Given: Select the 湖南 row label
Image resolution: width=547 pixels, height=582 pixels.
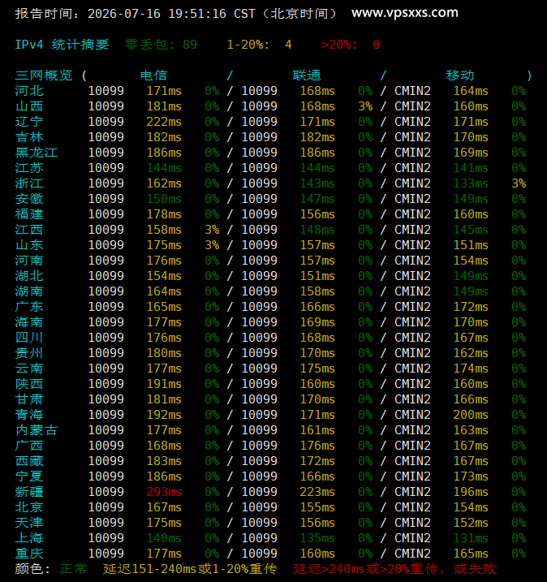Looking at the screenshot, I should point(29,291).
